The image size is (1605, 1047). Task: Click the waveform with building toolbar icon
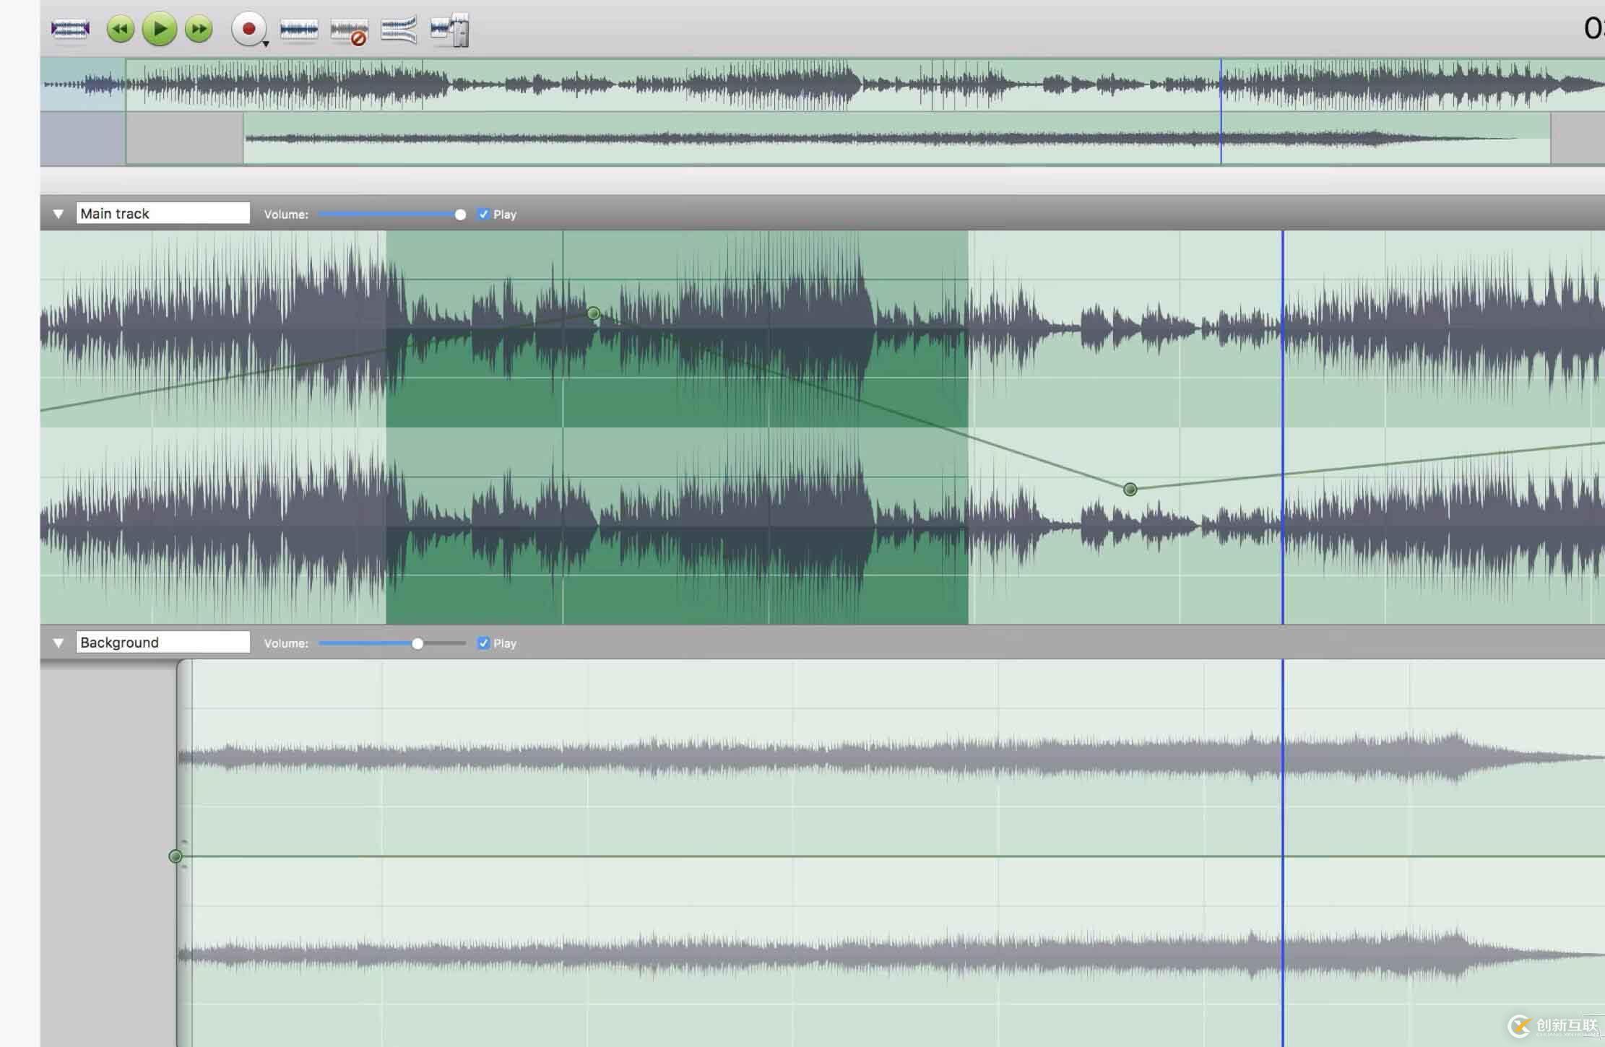450,30
